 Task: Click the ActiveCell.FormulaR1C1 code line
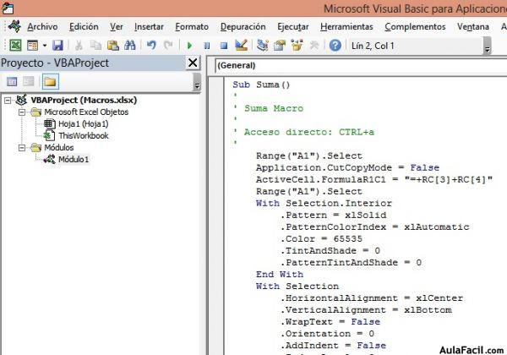click(x=374, y=180)
